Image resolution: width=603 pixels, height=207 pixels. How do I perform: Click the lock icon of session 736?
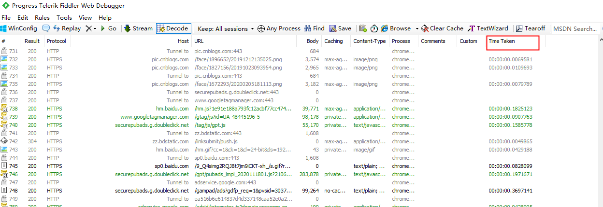4,92
